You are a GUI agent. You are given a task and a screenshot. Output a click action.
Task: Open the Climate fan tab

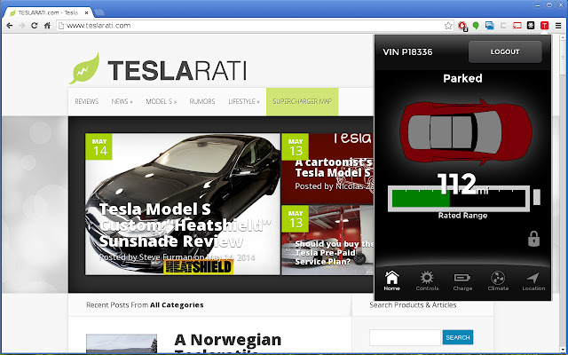click(498, 280)
